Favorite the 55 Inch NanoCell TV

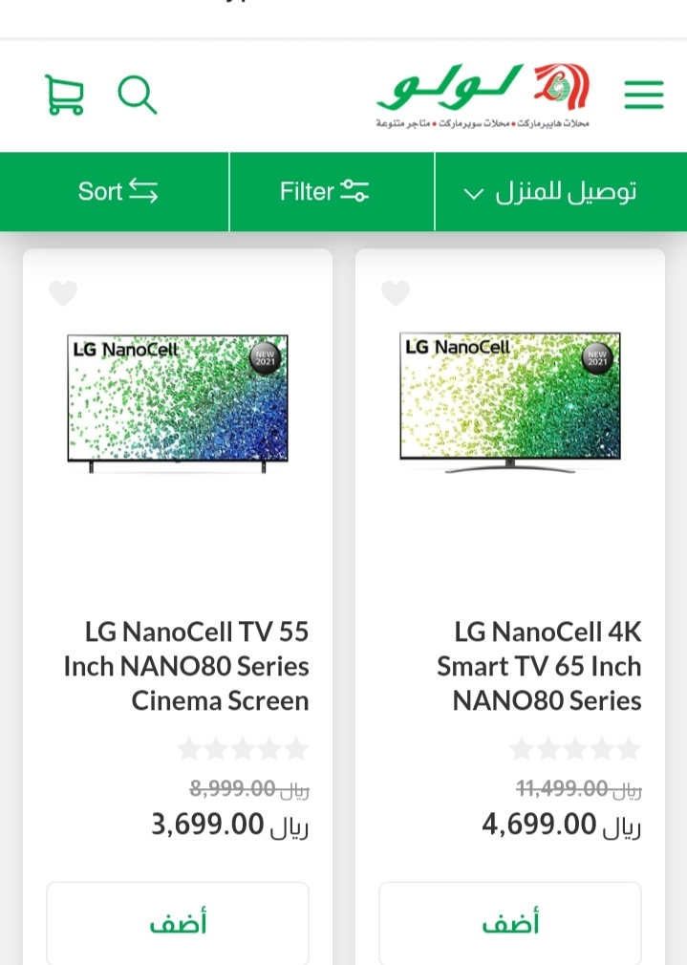(63, 293)
